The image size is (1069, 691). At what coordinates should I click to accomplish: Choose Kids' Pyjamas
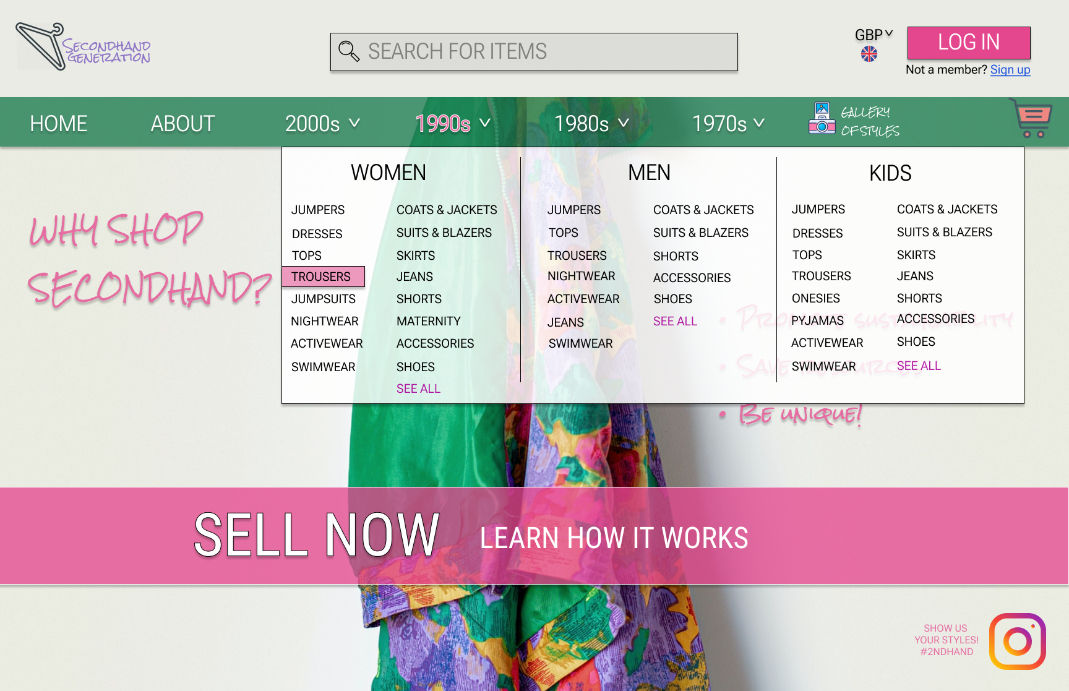click(817, 321)
